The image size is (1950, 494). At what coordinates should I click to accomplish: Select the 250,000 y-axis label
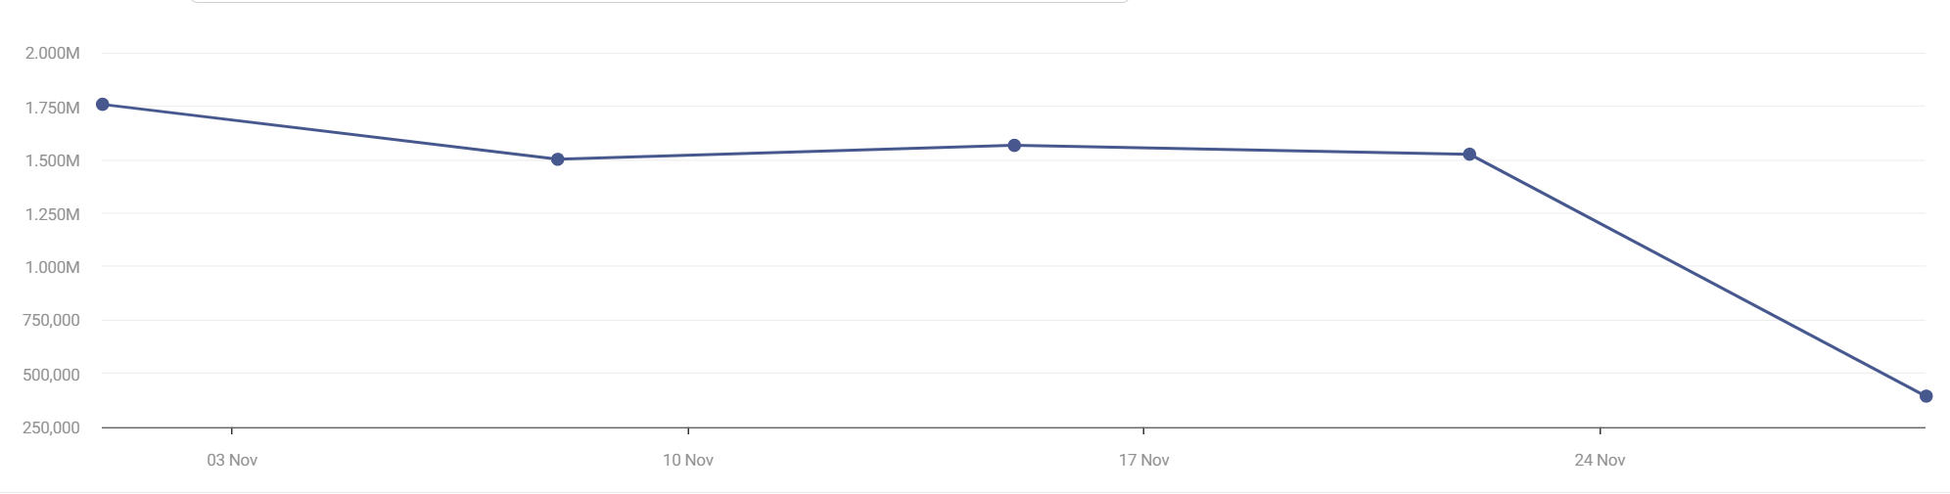[53, 427]
